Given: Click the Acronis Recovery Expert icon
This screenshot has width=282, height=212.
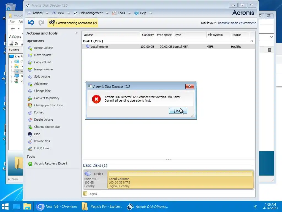Looking at the screenshot, I should (x=30, y=164).
